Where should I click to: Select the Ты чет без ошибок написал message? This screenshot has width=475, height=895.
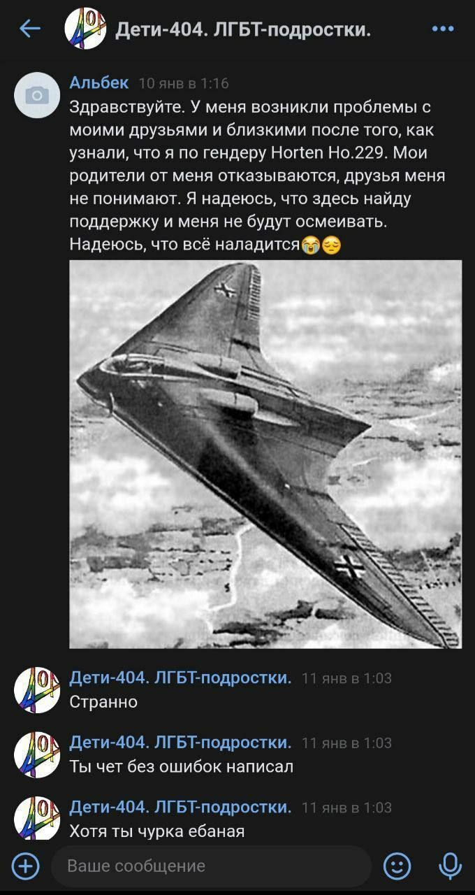pos(181,766)
